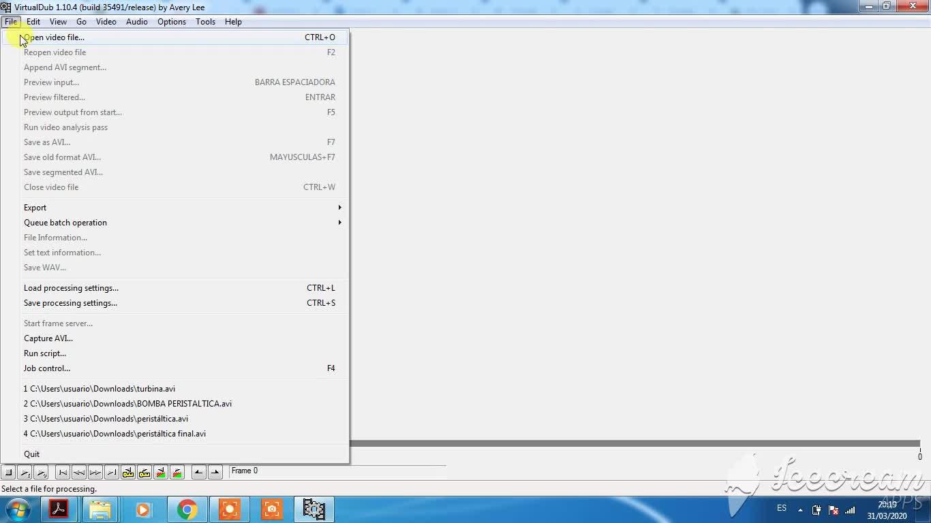Launch Google Chrome from the taskbar
The width and height of the screenshot is (931, 523).
pos(187,509)
